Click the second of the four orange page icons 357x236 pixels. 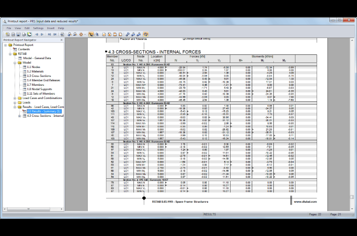pos(109,34)
